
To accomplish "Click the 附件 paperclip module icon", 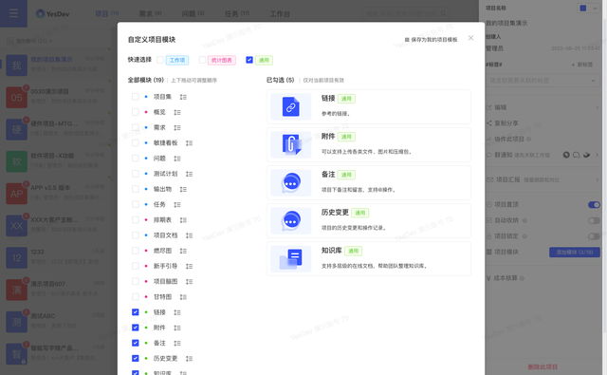I will coord(291,144).
